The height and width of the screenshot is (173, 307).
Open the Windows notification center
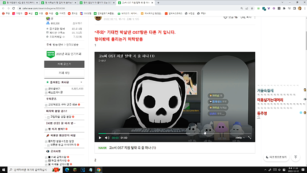tap(303, 170)
